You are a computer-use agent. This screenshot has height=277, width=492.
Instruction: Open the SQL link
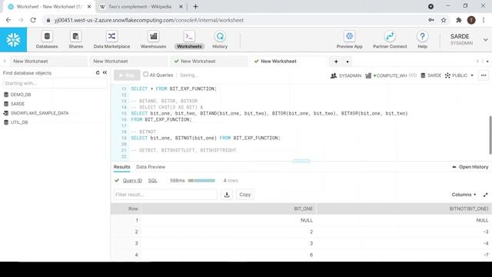point(152,181)
